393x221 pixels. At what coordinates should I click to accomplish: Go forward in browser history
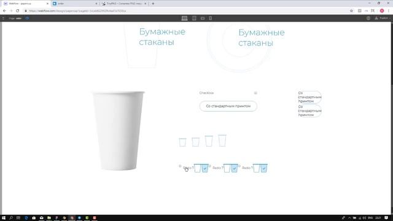[x=11, y=11]
